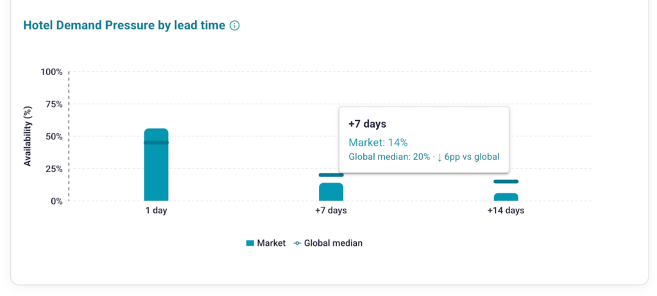Click the global median marker above +14 days bar
Image resolution: width=657 pixels, height=296 pixels.
[506, 182]
